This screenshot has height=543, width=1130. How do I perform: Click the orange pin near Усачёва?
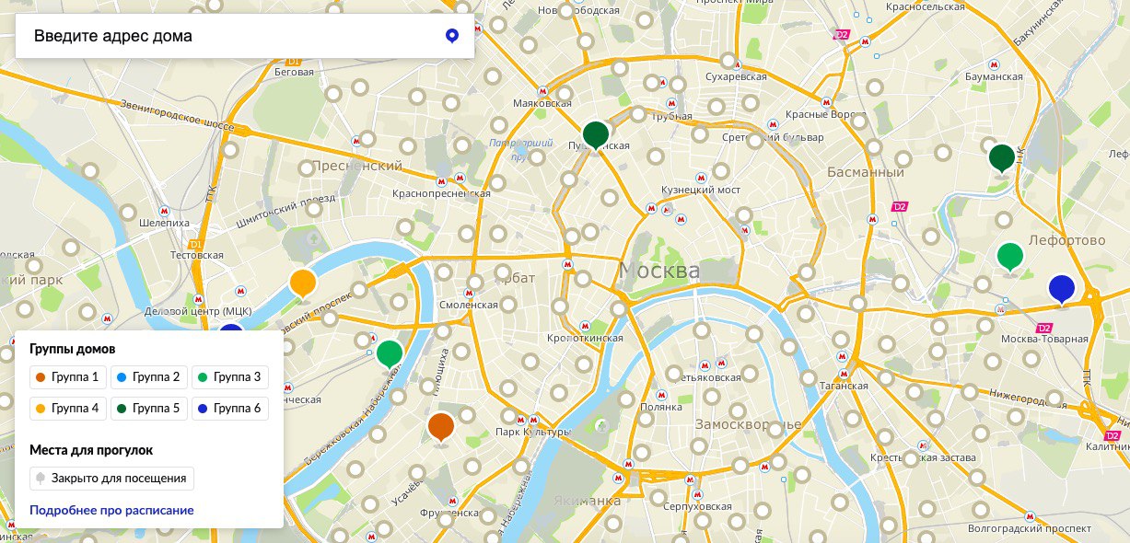441,428
